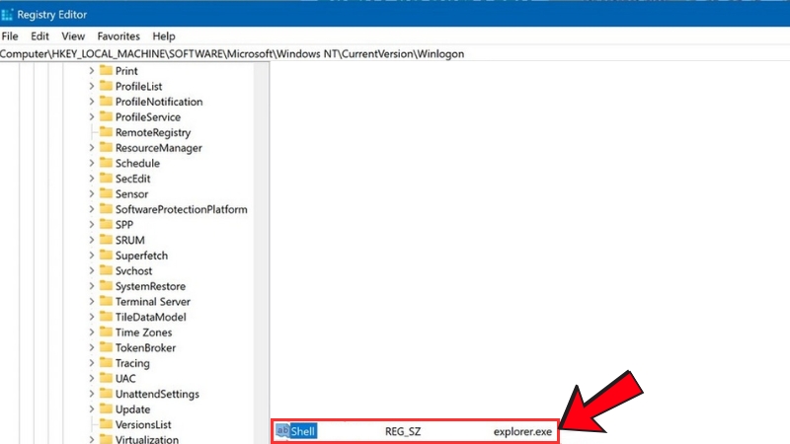
Task: Select the Update key name
Action: pos(132,408)
